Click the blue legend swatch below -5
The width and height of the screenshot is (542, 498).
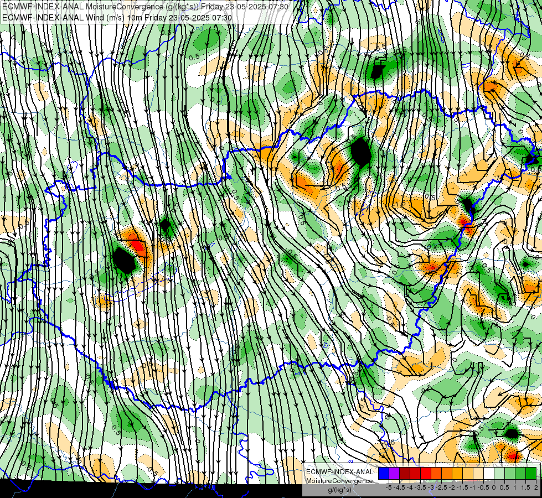click(x=384, y=474)
